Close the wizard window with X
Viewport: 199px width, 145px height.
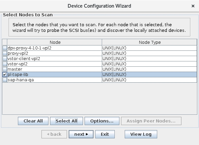pyautogui.click(x=193, y=6)
